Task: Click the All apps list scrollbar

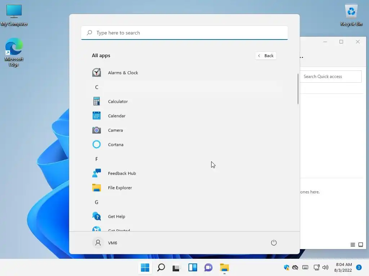Action: point(298,89)
